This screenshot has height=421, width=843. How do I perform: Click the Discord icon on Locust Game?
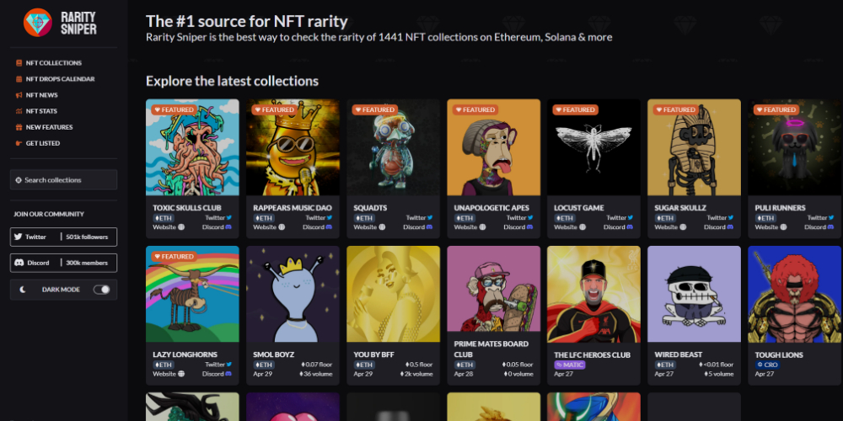[631, 227]
